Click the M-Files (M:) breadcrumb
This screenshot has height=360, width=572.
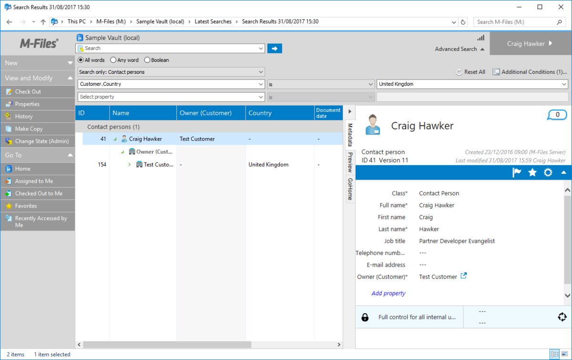(111, 21)
